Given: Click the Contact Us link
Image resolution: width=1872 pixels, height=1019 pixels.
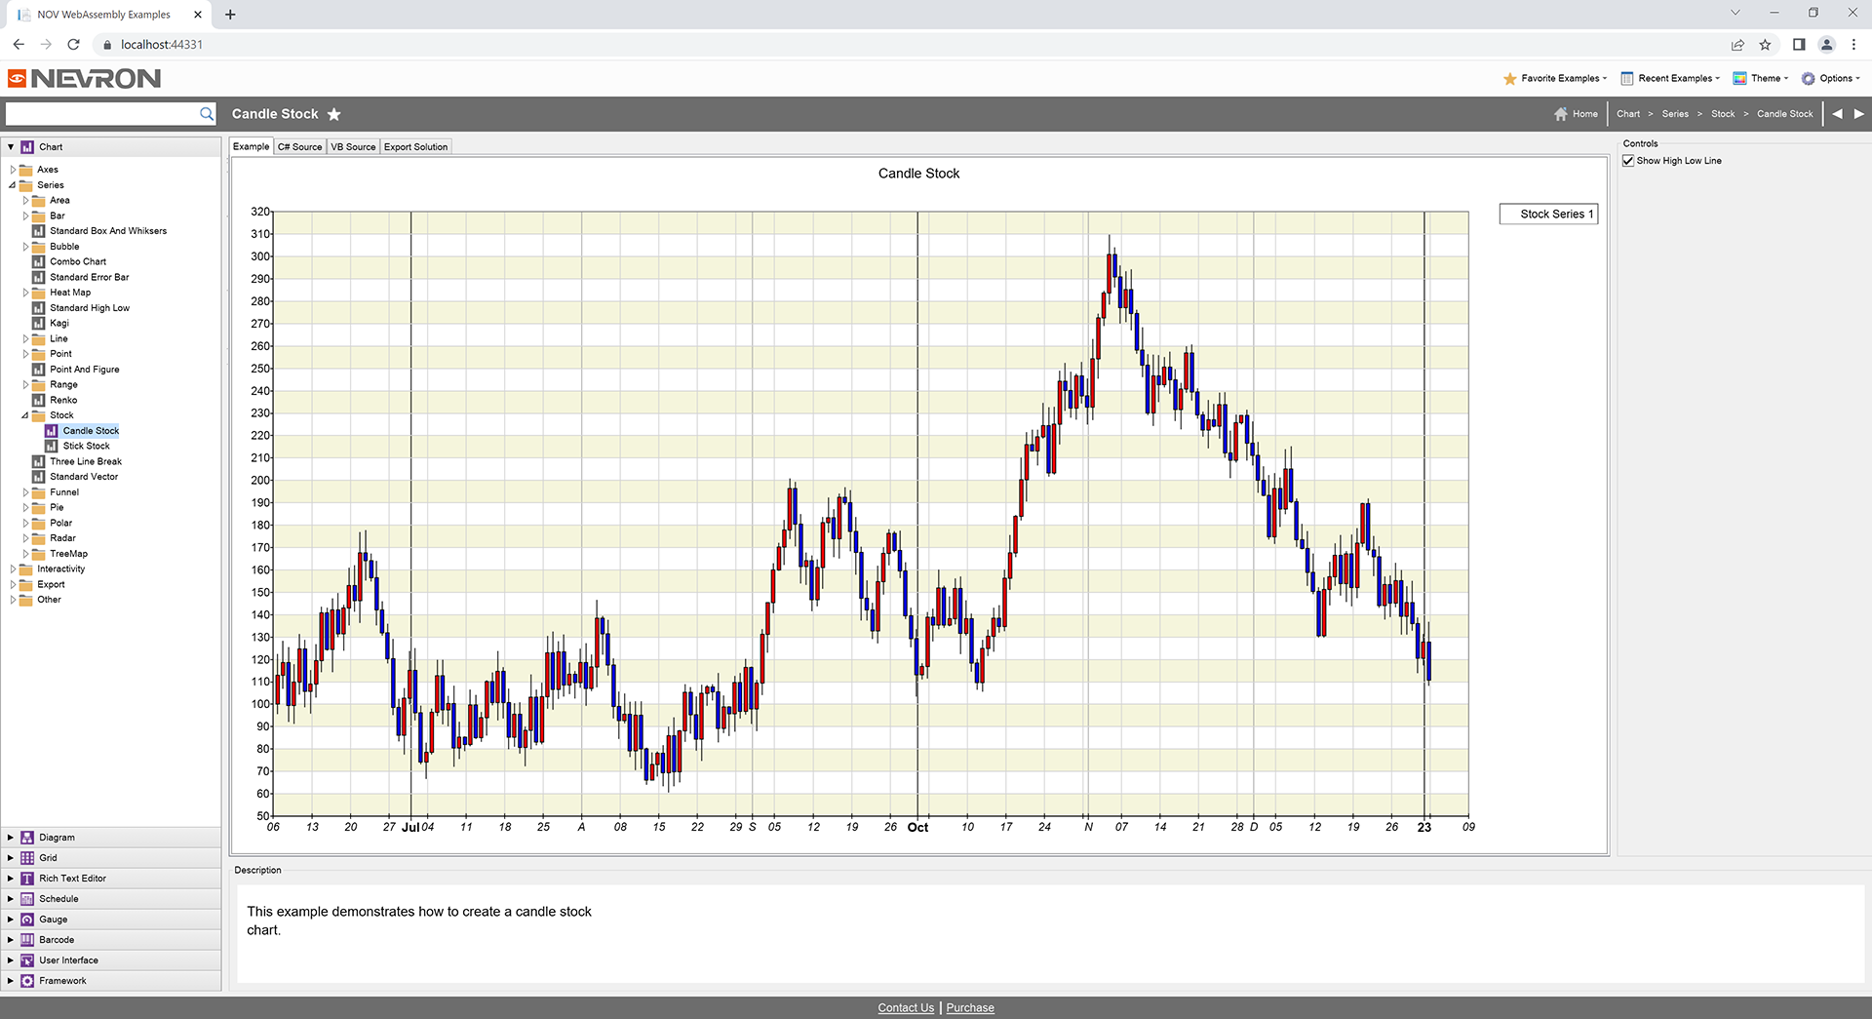Looking at the screenshot, I should 905,1007.
